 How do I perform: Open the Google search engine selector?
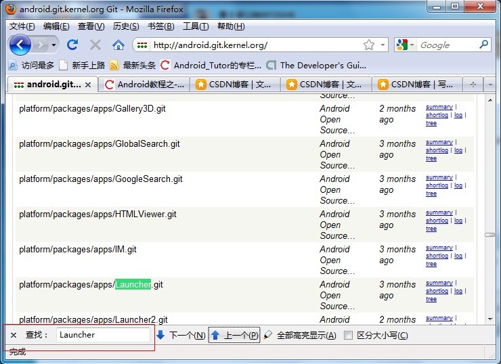pos(405,45)
